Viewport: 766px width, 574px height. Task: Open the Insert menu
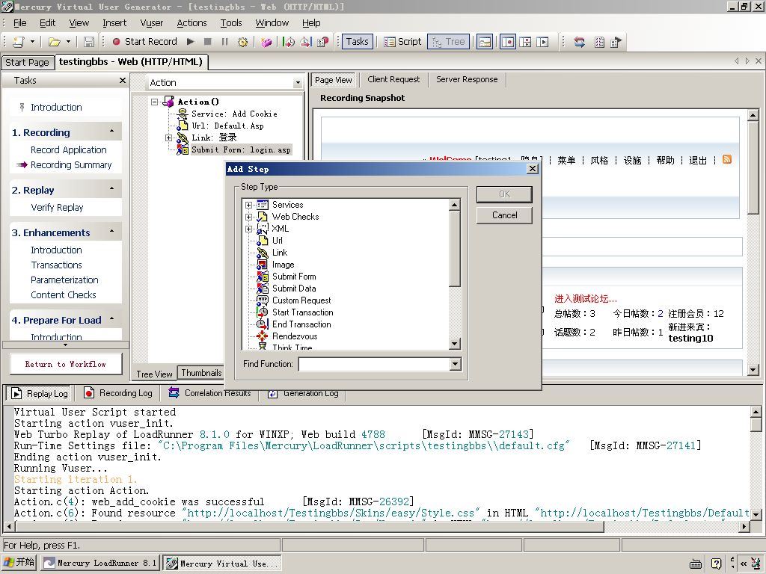click(x=114, y=23)
